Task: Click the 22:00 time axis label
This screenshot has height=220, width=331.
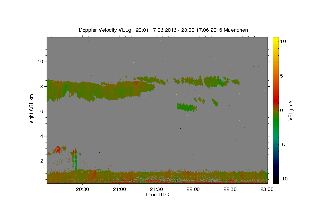Action: click(x=193, y=189)
